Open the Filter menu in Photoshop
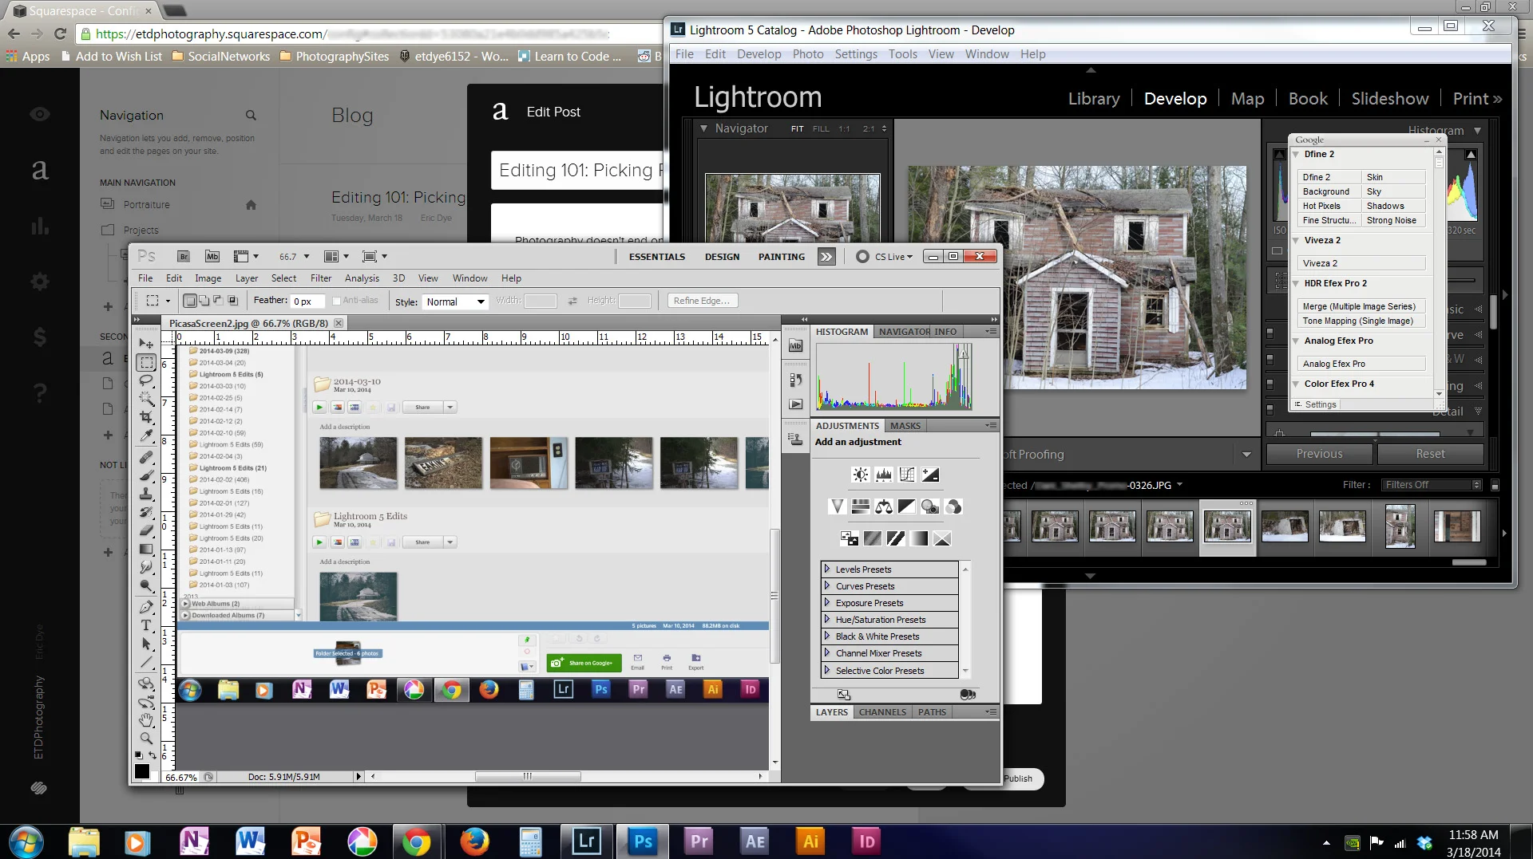 coord(321,278)
